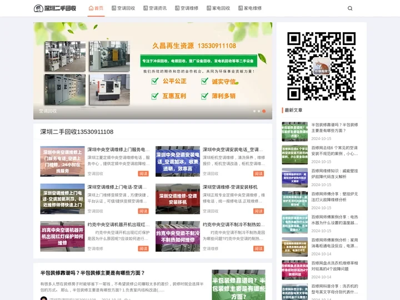Select the first carousel dot indicator

coord(254,111)
